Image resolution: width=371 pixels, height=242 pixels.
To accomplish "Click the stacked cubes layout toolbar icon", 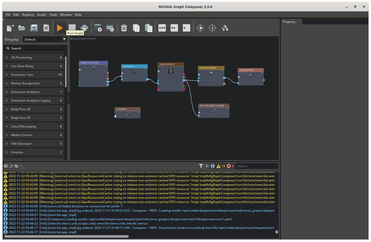I will (x=225, y=28).
